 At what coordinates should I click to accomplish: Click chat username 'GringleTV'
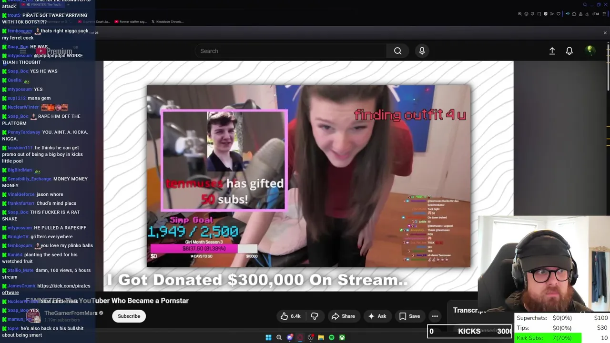(18, 237)
